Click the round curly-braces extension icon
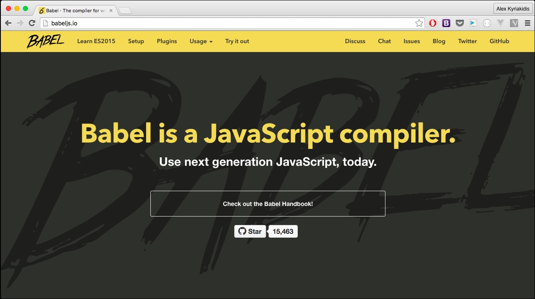Image resolution: width=535 pixels, height=299 pixels. coord(487,23)
